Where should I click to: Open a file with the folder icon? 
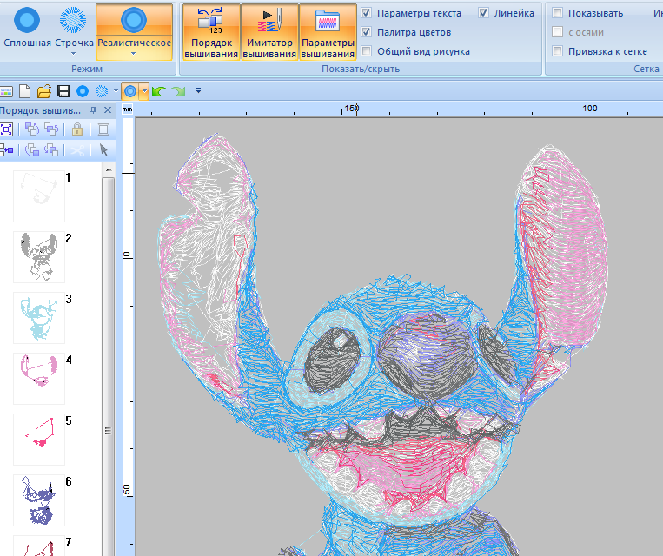click(x=44, y=90)
